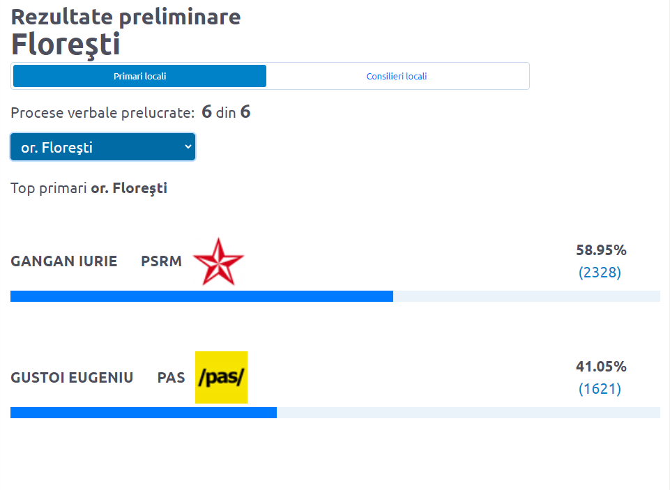Click Top primari or. Florești heading
Screen dimensions: 670x490
point(89,188)
